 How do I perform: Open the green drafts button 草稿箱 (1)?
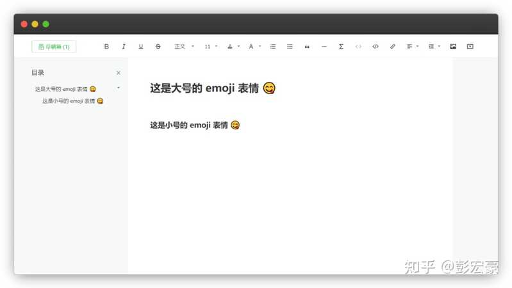click(54, 47)
